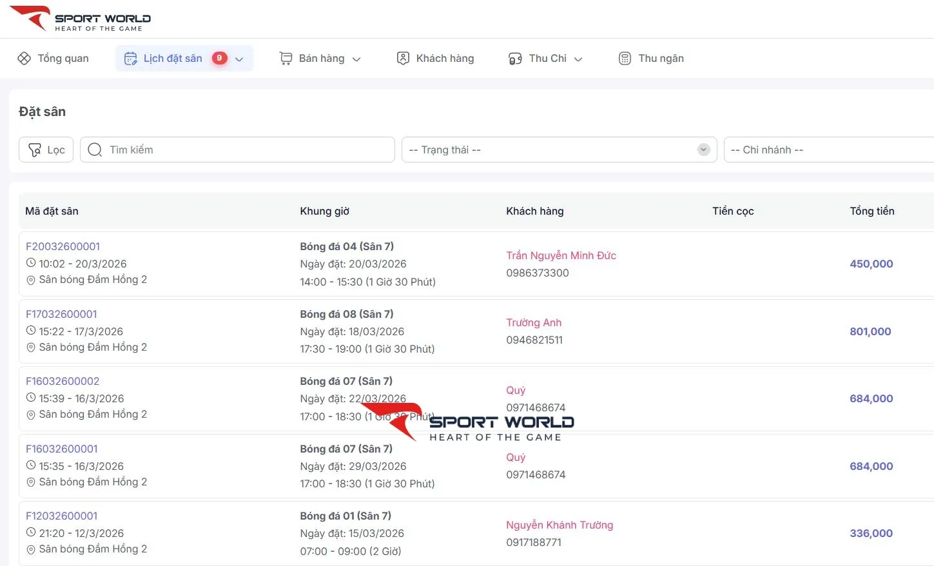Open booking code F20032600001
The height and width of the screenshot is (566, 934).
tap(63, 246)
